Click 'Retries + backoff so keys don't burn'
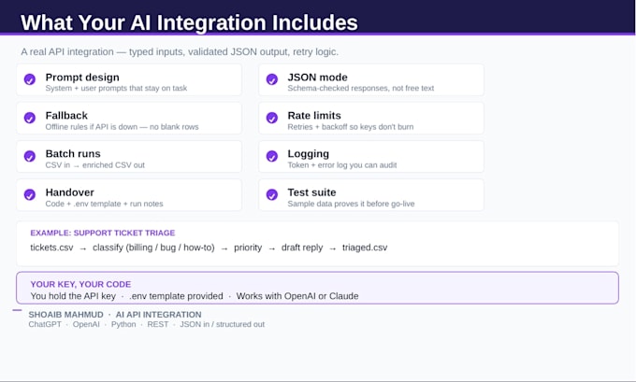 (x=351, y=127)
